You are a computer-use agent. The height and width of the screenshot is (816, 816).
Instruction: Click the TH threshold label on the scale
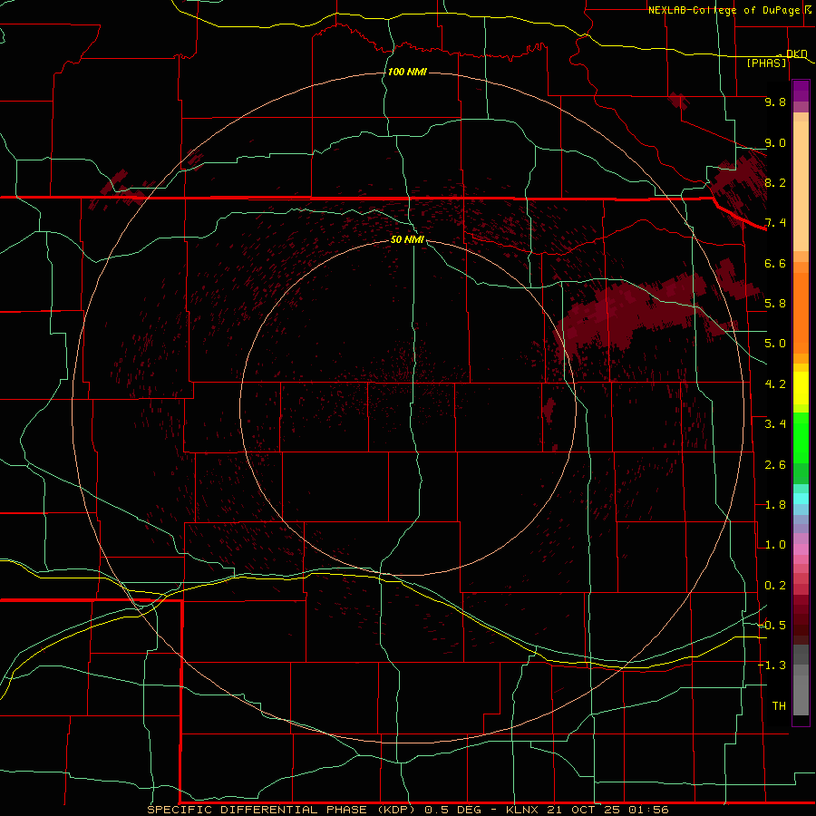779,706
